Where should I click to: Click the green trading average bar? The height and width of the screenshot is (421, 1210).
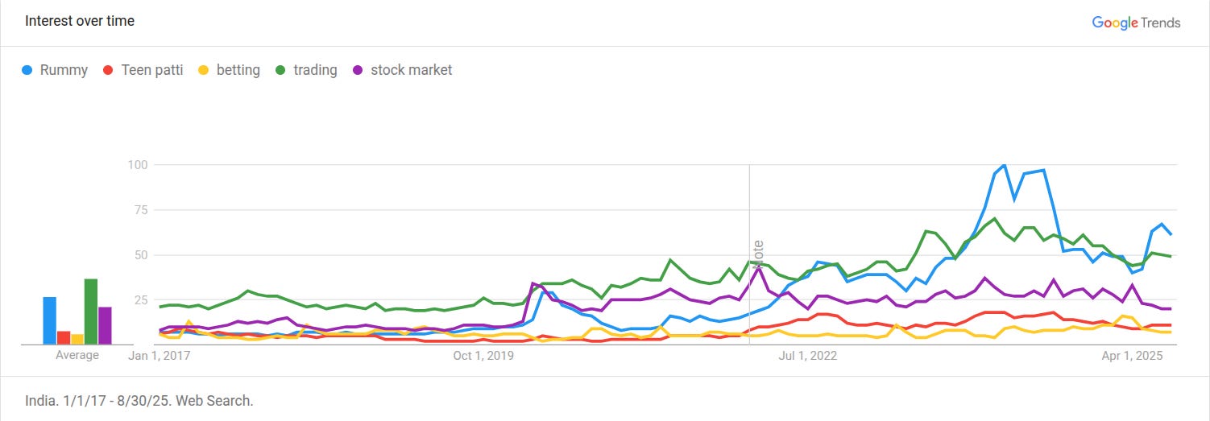pos(91,312)
